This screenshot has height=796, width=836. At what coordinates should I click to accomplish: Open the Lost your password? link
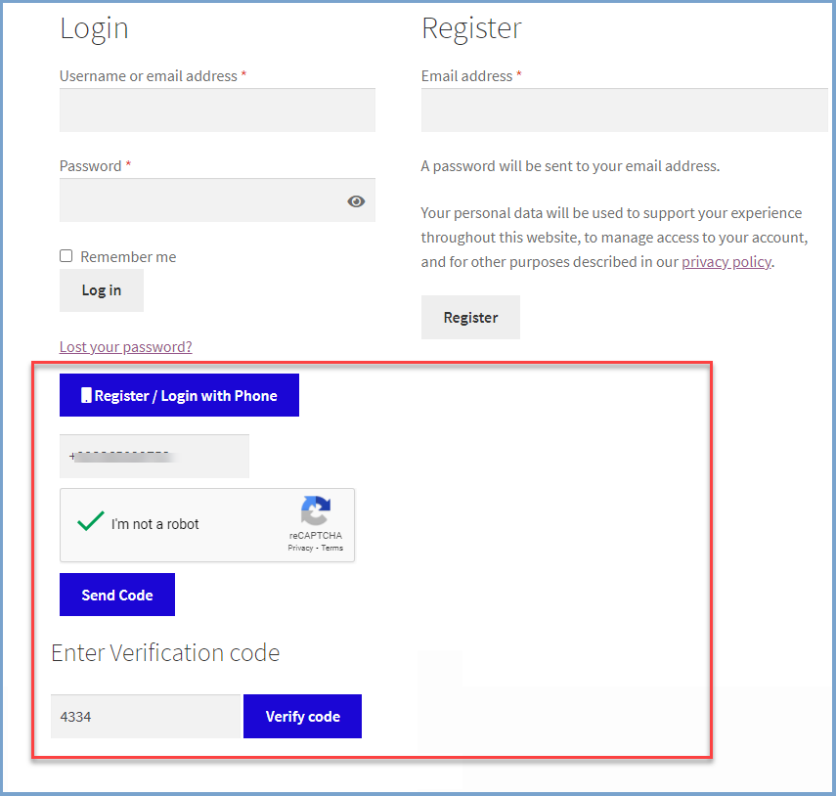point(125,346)
